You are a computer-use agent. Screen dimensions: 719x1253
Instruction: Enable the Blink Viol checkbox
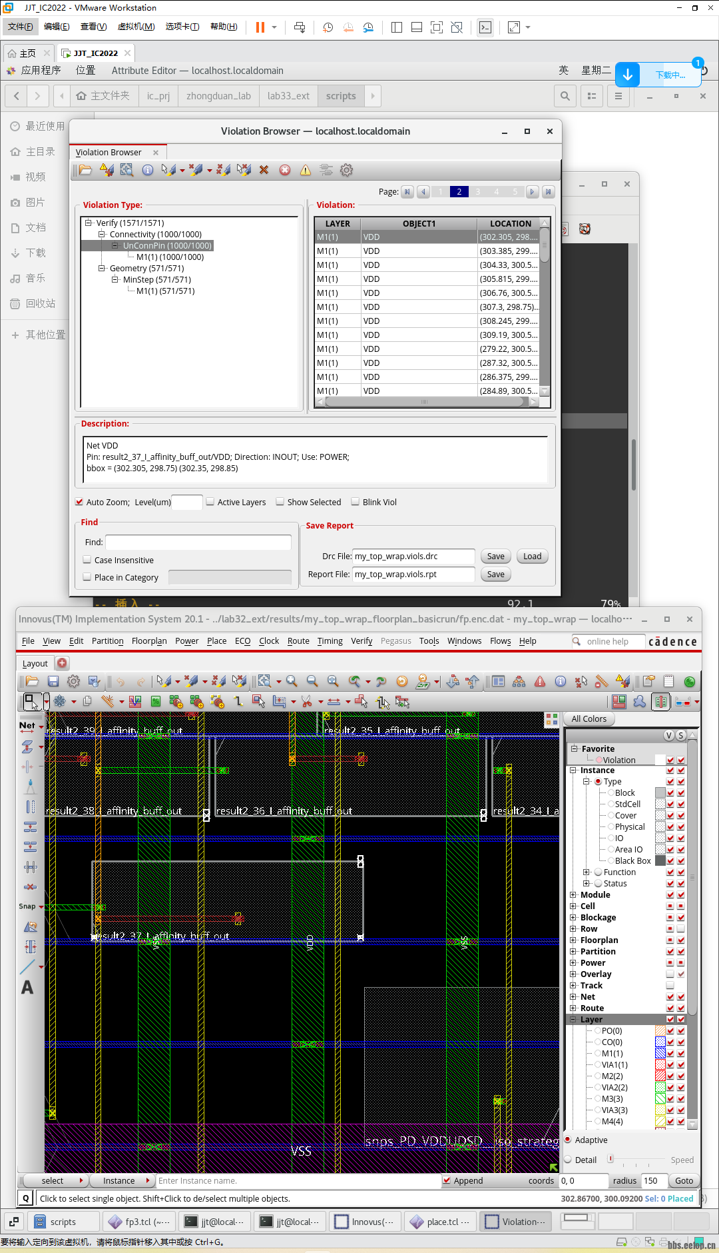coord(356,502)
